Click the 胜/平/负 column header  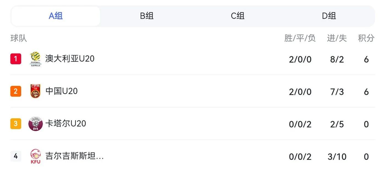[x=300, y=38]
